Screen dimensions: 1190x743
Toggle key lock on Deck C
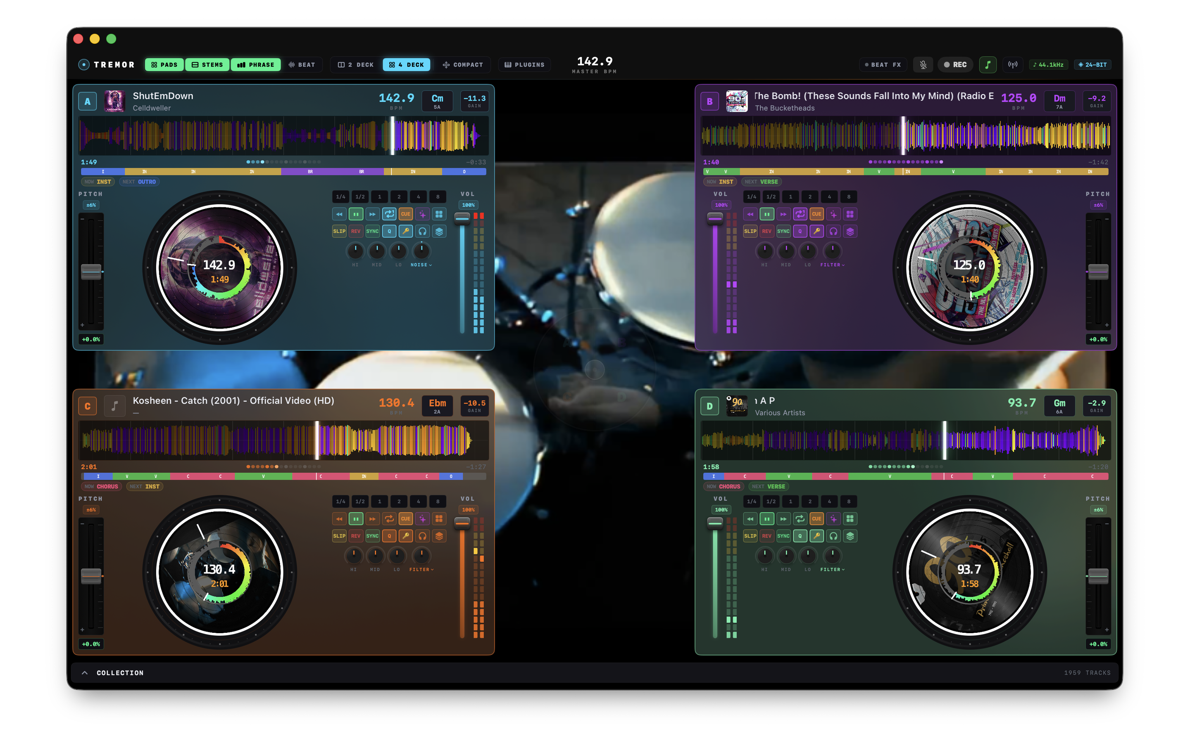click(406, 536)
